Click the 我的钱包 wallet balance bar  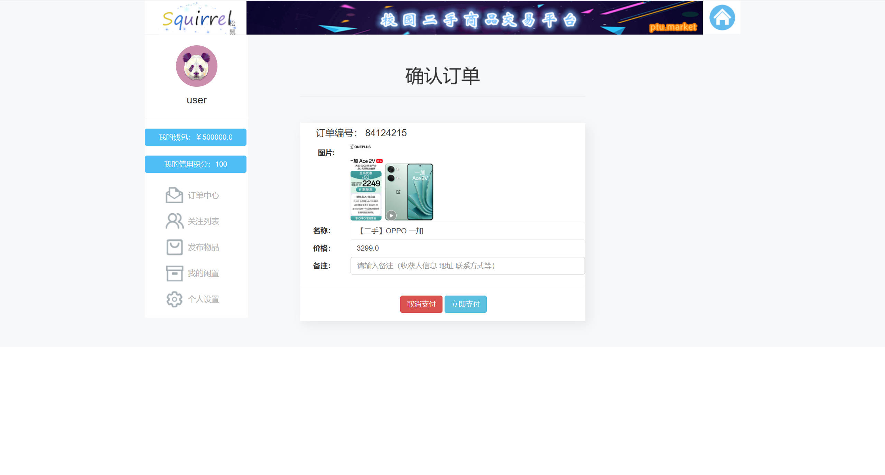click(x=196, y=137)
